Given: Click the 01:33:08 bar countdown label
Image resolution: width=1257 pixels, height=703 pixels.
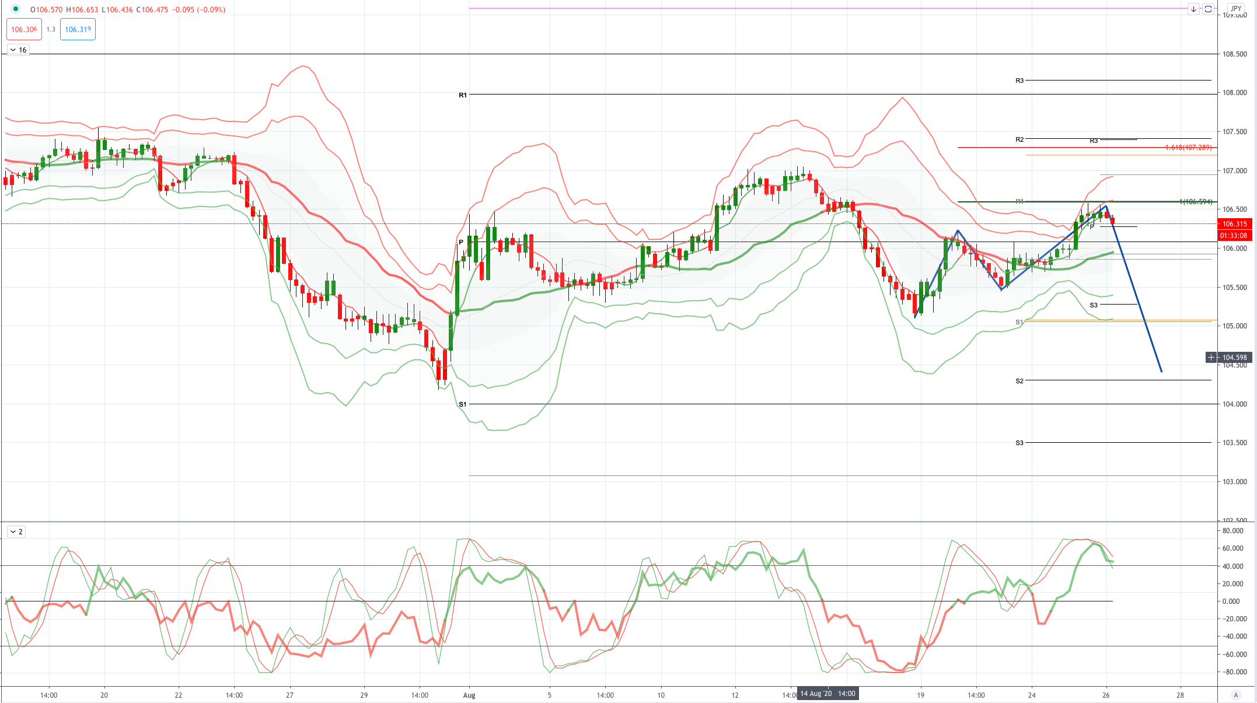Looking at the screenshot, I should coord(1234,236).
